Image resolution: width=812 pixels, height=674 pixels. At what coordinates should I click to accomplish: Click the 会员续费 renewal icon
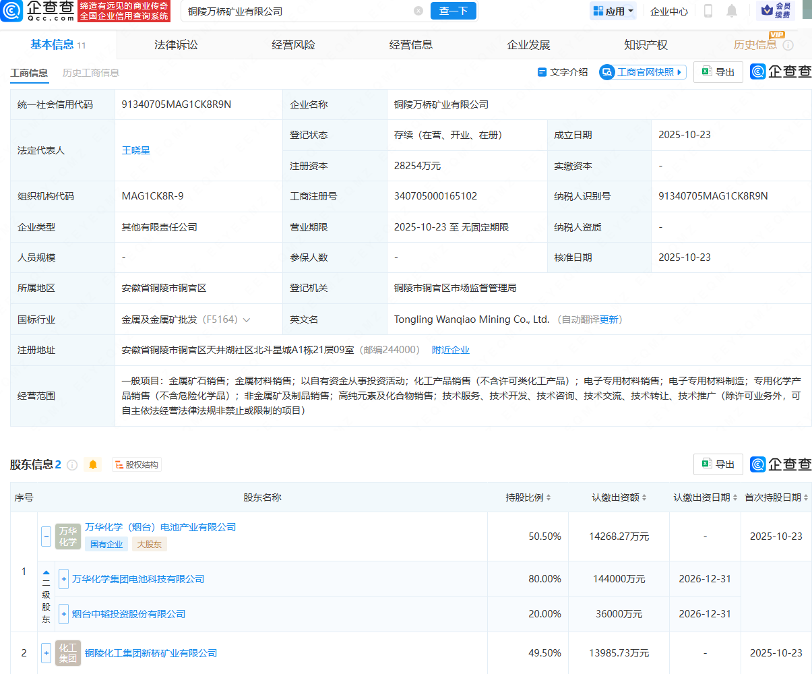click(x=776, y=11)
